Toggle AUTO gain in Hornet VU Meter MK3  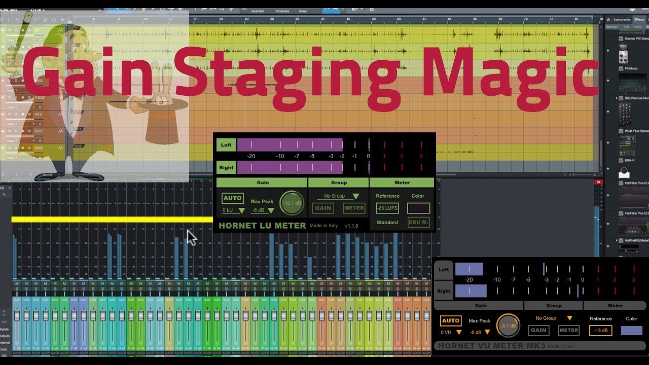tap(450, 320)
